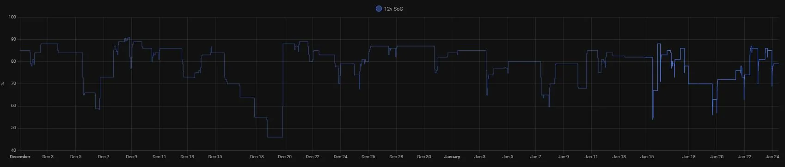
Task: Click the 'Jan 15' date label
Action: 647,157
